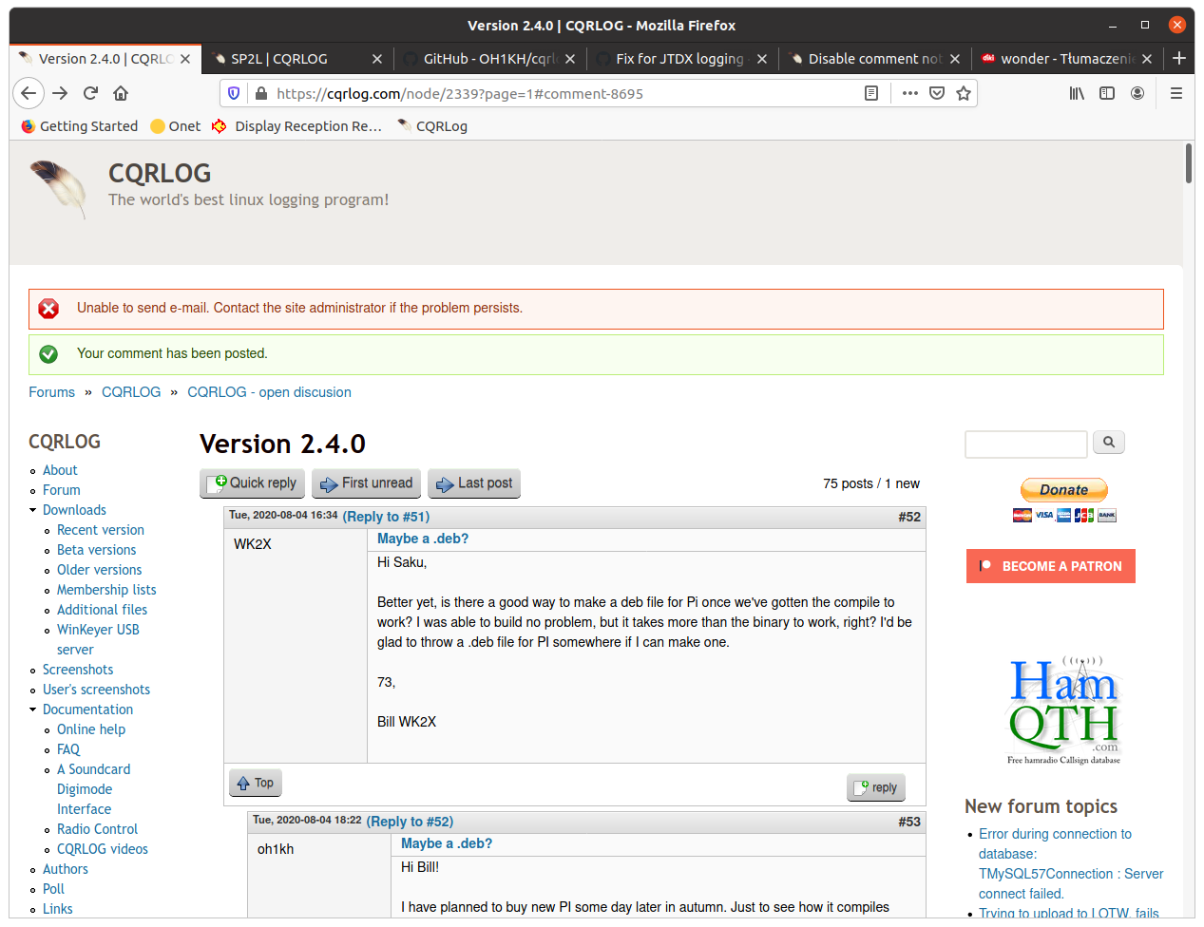
Task: Collapse the Downloads menu section
Action: (33, 510)
